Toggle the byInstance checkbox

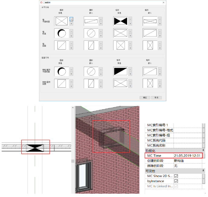[176, 181]
